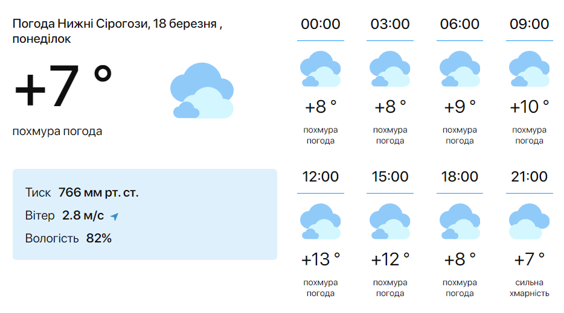
Task: Click the cloud icon under 09:00
Action: pos(529,69)
